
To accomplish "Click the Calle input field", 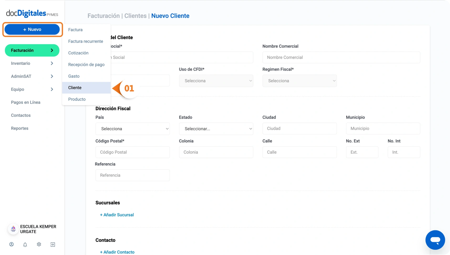I will click(300, 152).
